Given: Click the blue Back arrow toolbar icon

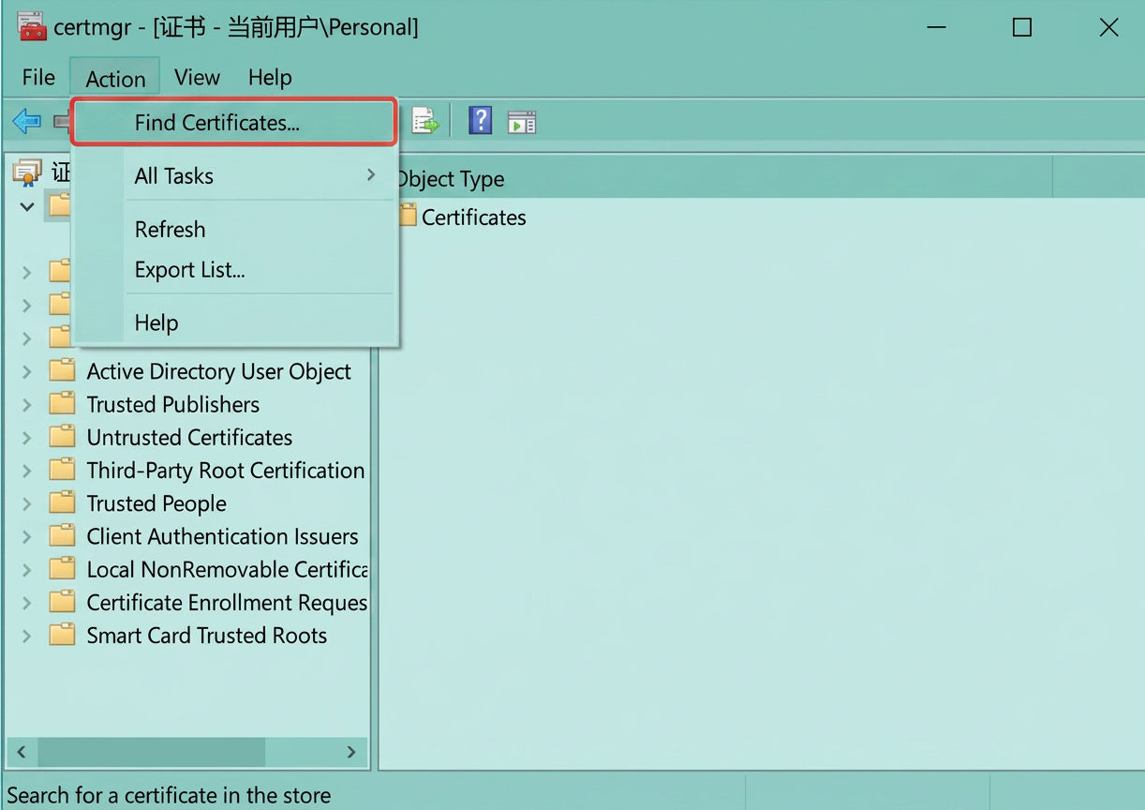Looking at the screenshot, I should coord(27,121).
